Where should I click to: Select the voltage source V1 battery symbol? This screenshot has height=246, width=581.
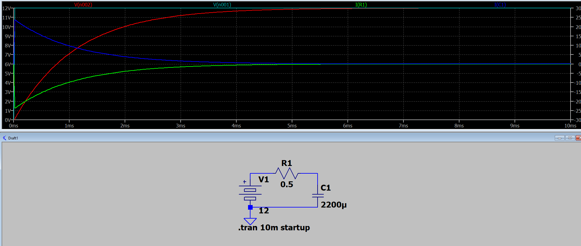coord(250,194)
